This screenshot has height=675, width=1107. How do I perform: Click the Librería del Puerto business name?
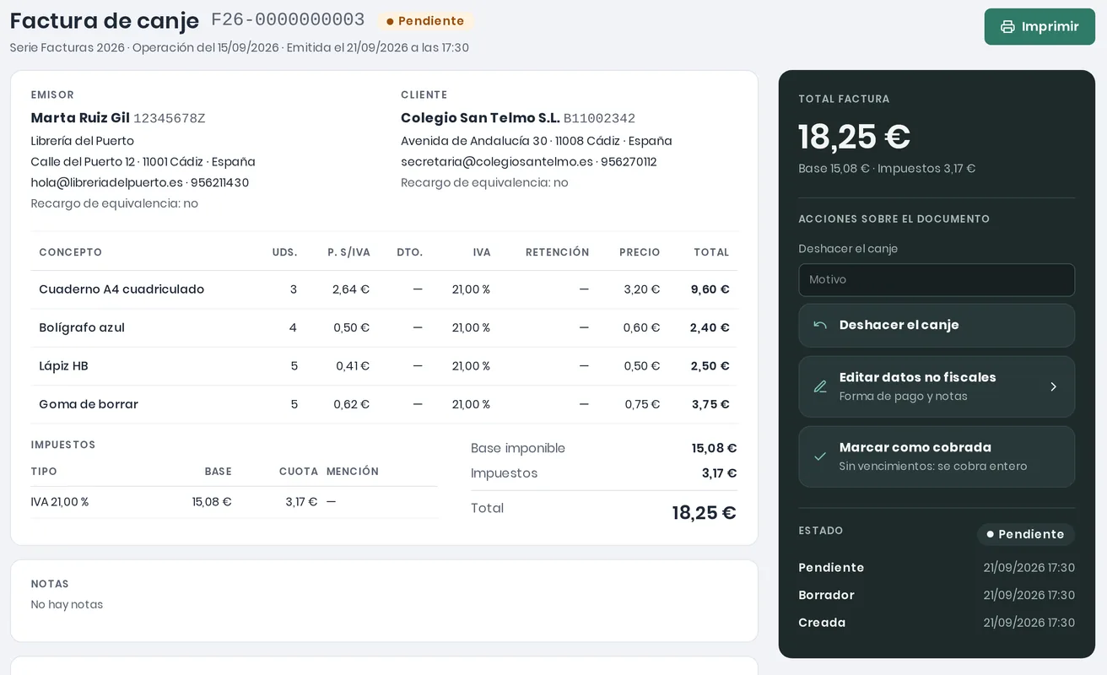[83, 141]
